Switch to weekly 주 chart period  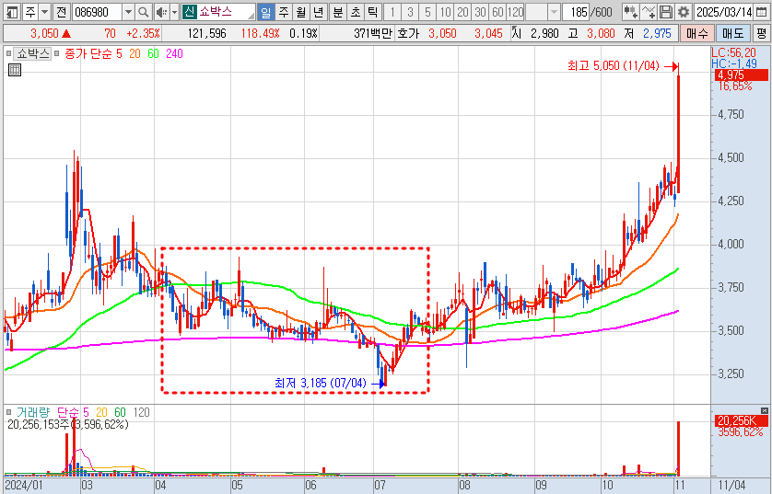283,12
